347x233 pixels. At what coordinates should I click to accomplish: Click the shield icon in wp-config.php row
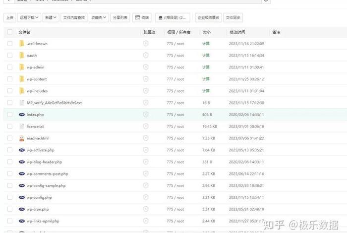(x=146, y=197)
